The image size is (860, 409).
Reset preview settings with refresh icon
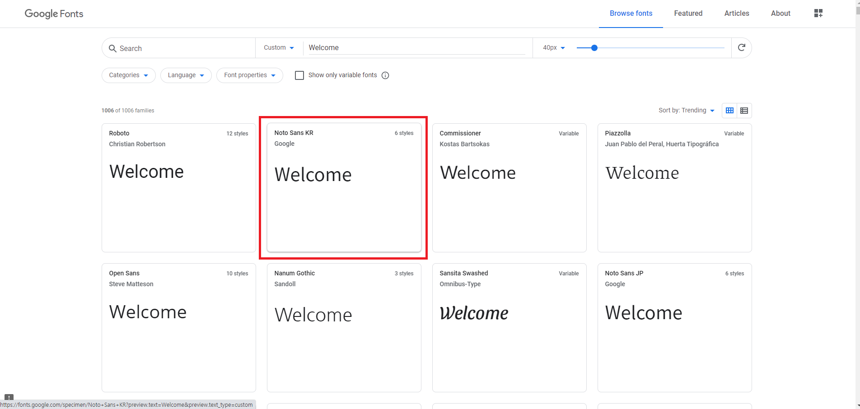coord(741,47)
